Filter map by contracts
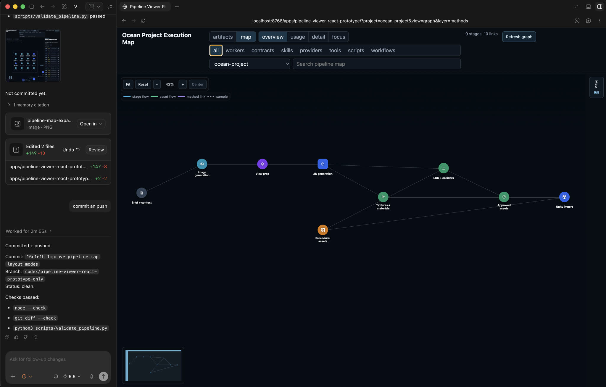Screen dimensions: 606x387 [x=263, y=50]
